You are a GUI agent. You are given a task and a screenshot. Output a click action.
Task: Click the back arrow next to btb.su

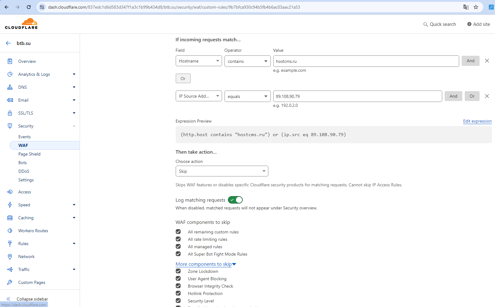8,43
